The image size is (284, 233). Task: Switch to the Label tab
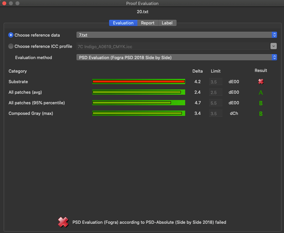pyautogui.click(x=167, y=23)
